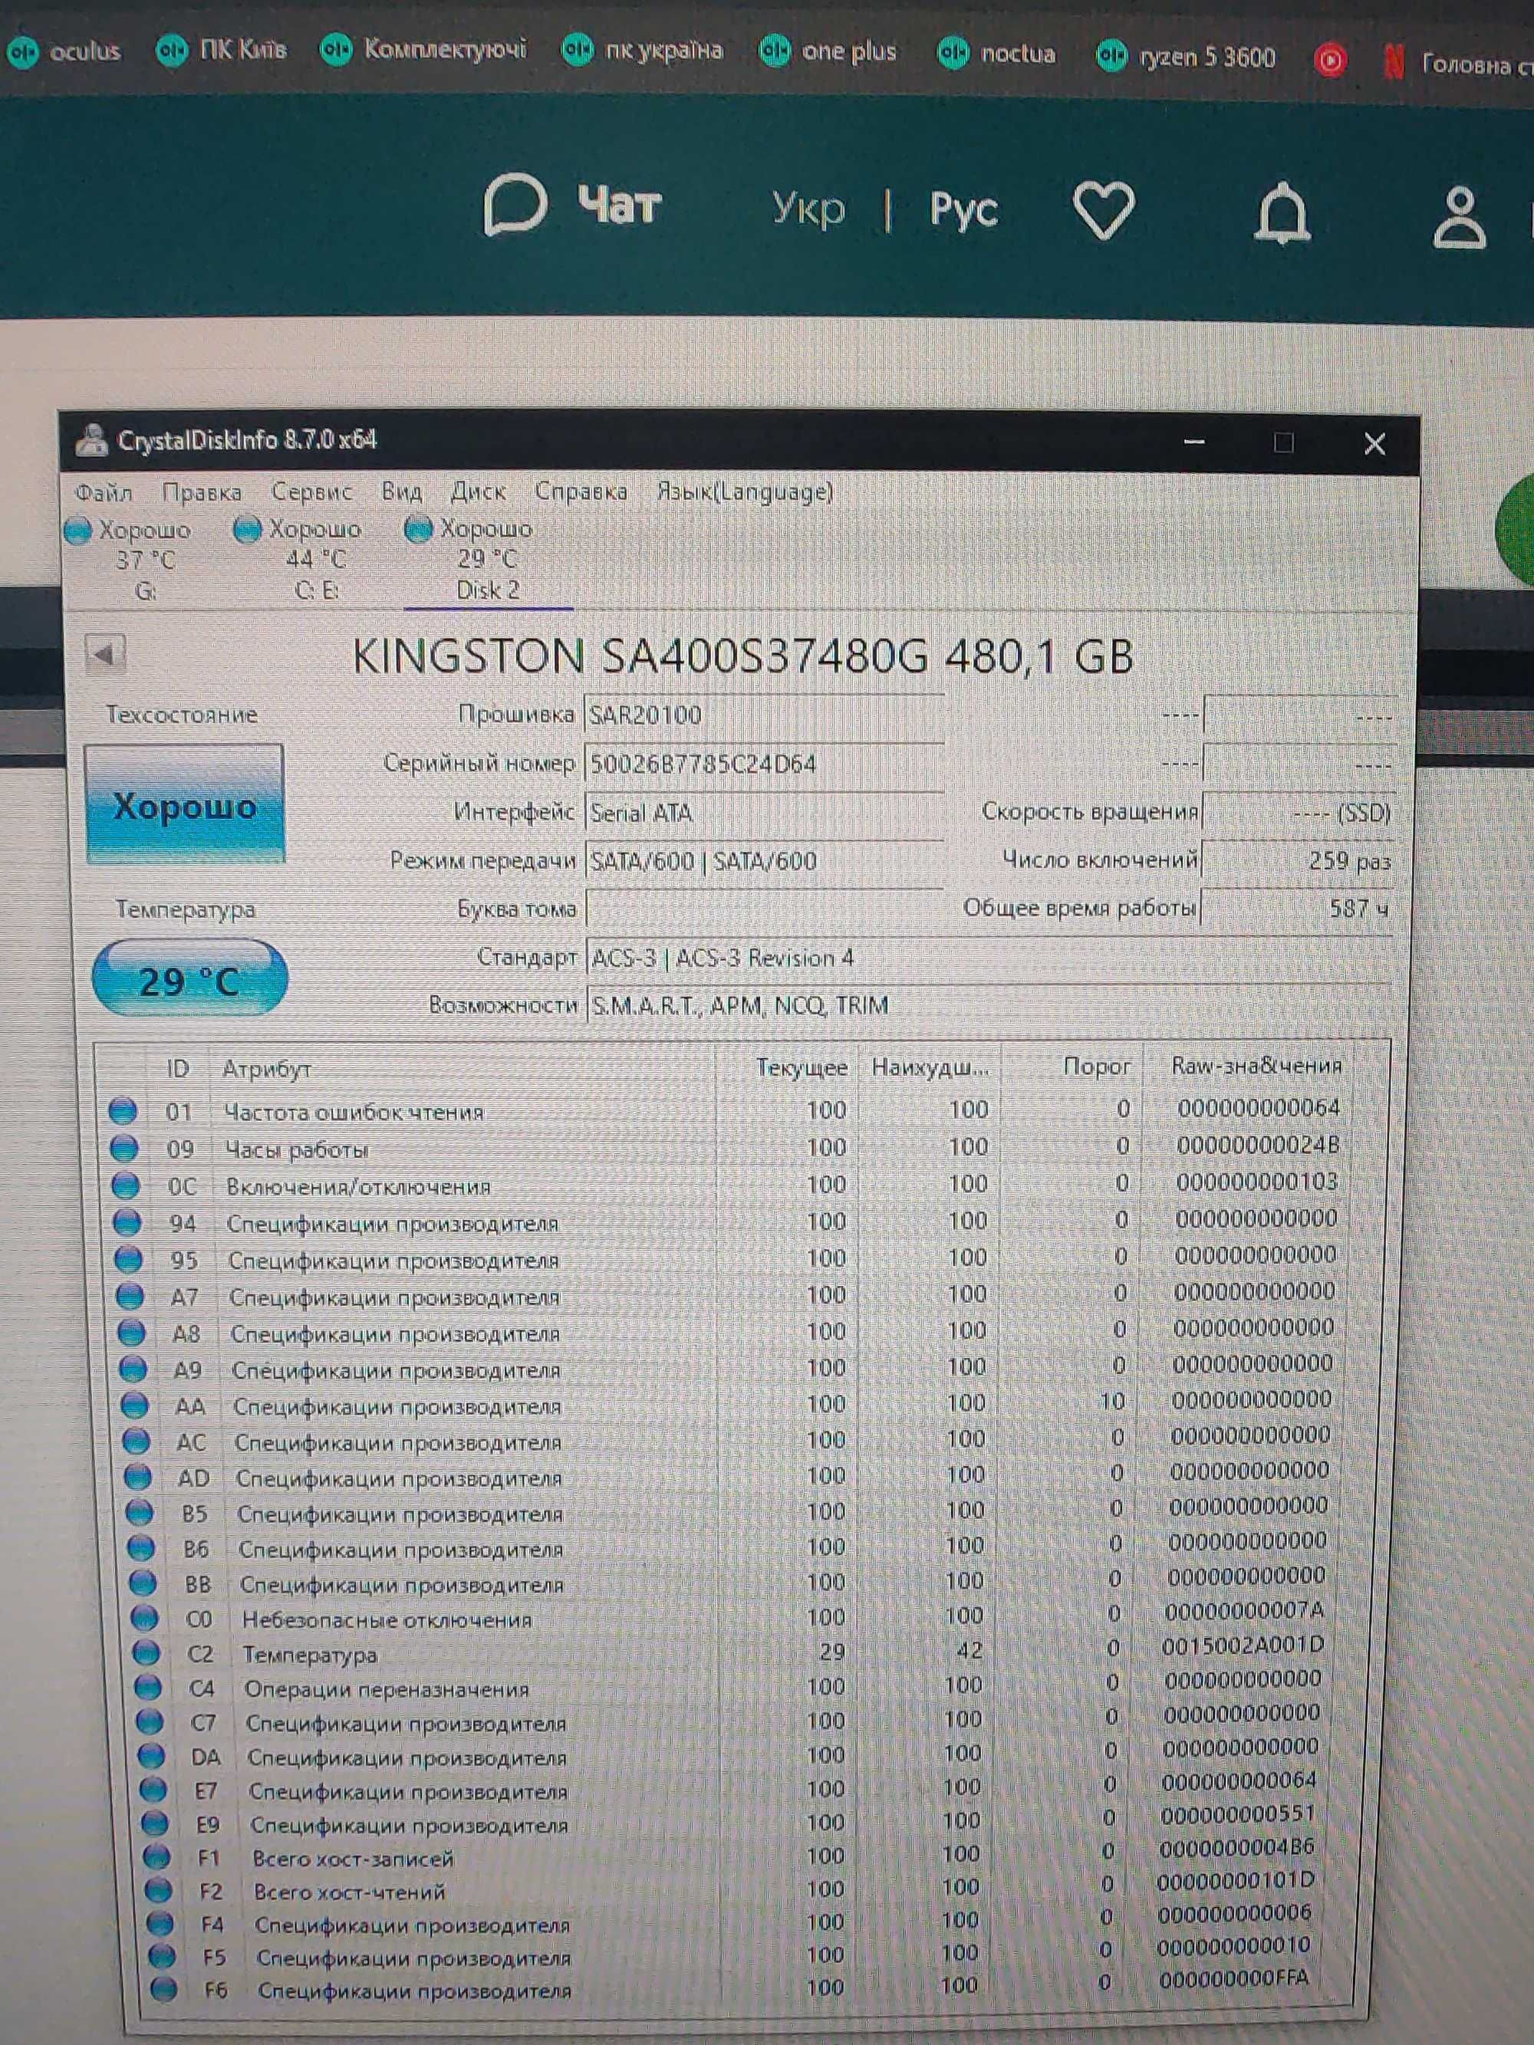The width and height of the screenshot is (1534, 2045).
Task: Open the oculus bookmark
Action: point(64,51)
